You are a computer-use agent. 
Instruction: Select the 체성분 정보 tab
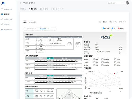click(33, 9)
